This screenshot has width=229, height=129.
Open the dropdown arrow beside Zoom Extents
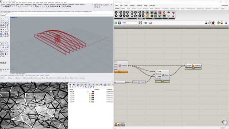[x=143, y=23]
